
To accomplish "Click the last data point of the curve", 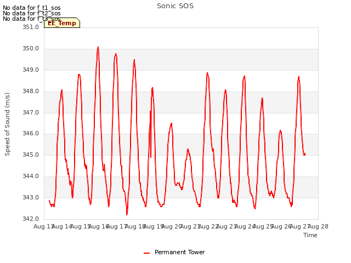I will tap(305, 154).
